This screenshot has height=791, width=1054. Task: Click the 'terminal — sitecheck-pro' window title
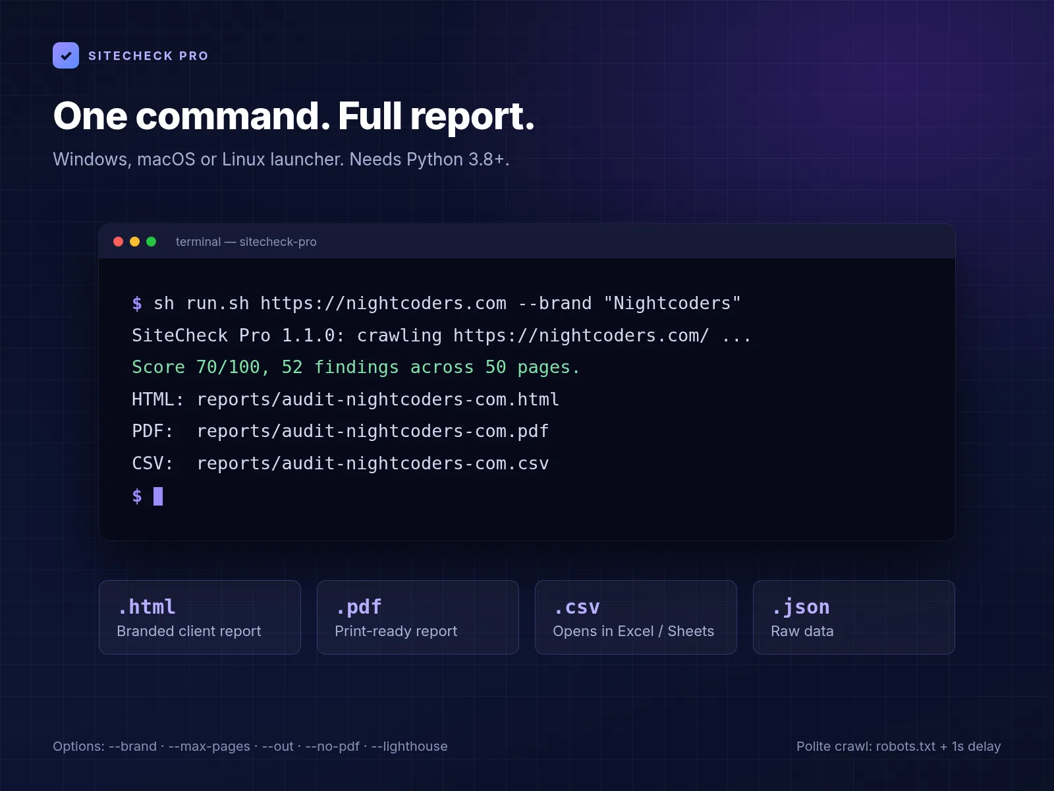click(x=246, y=242)
